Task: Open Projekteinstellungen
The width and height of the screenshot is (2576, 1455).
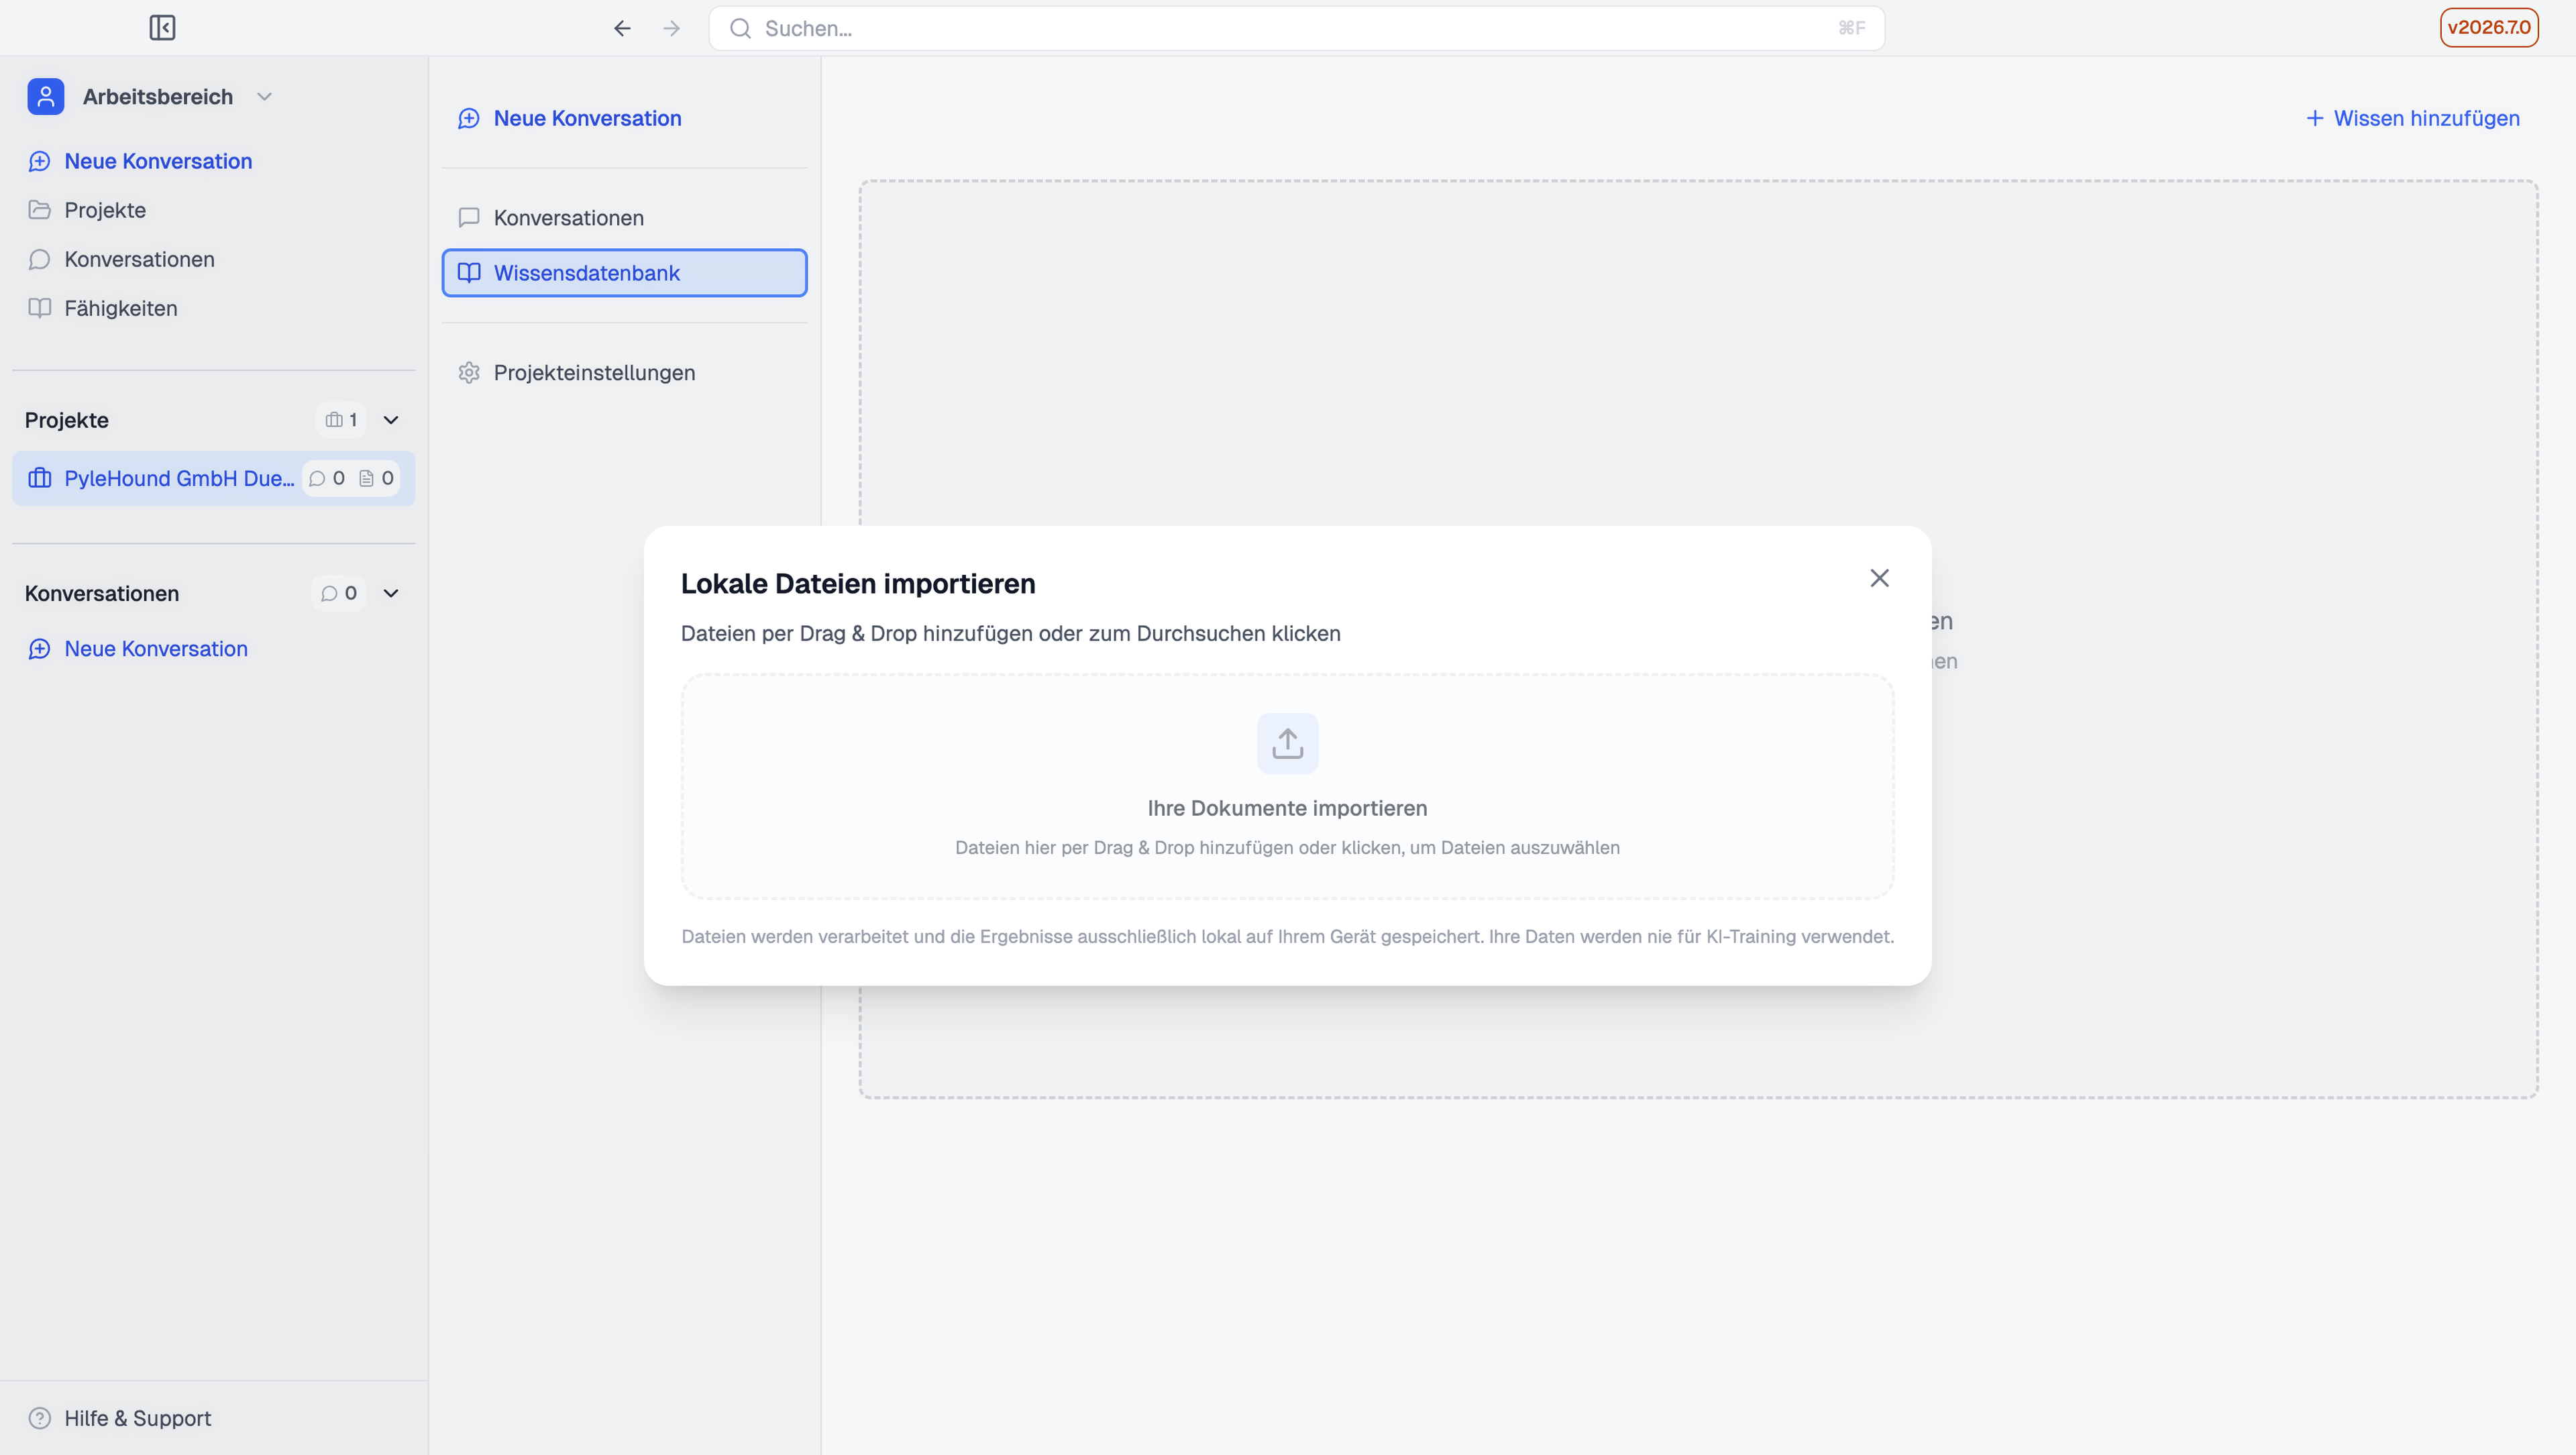Action: pos(625,373)
